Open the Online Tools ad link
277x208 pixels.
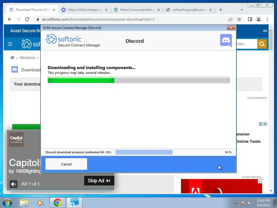pos(248,141)
